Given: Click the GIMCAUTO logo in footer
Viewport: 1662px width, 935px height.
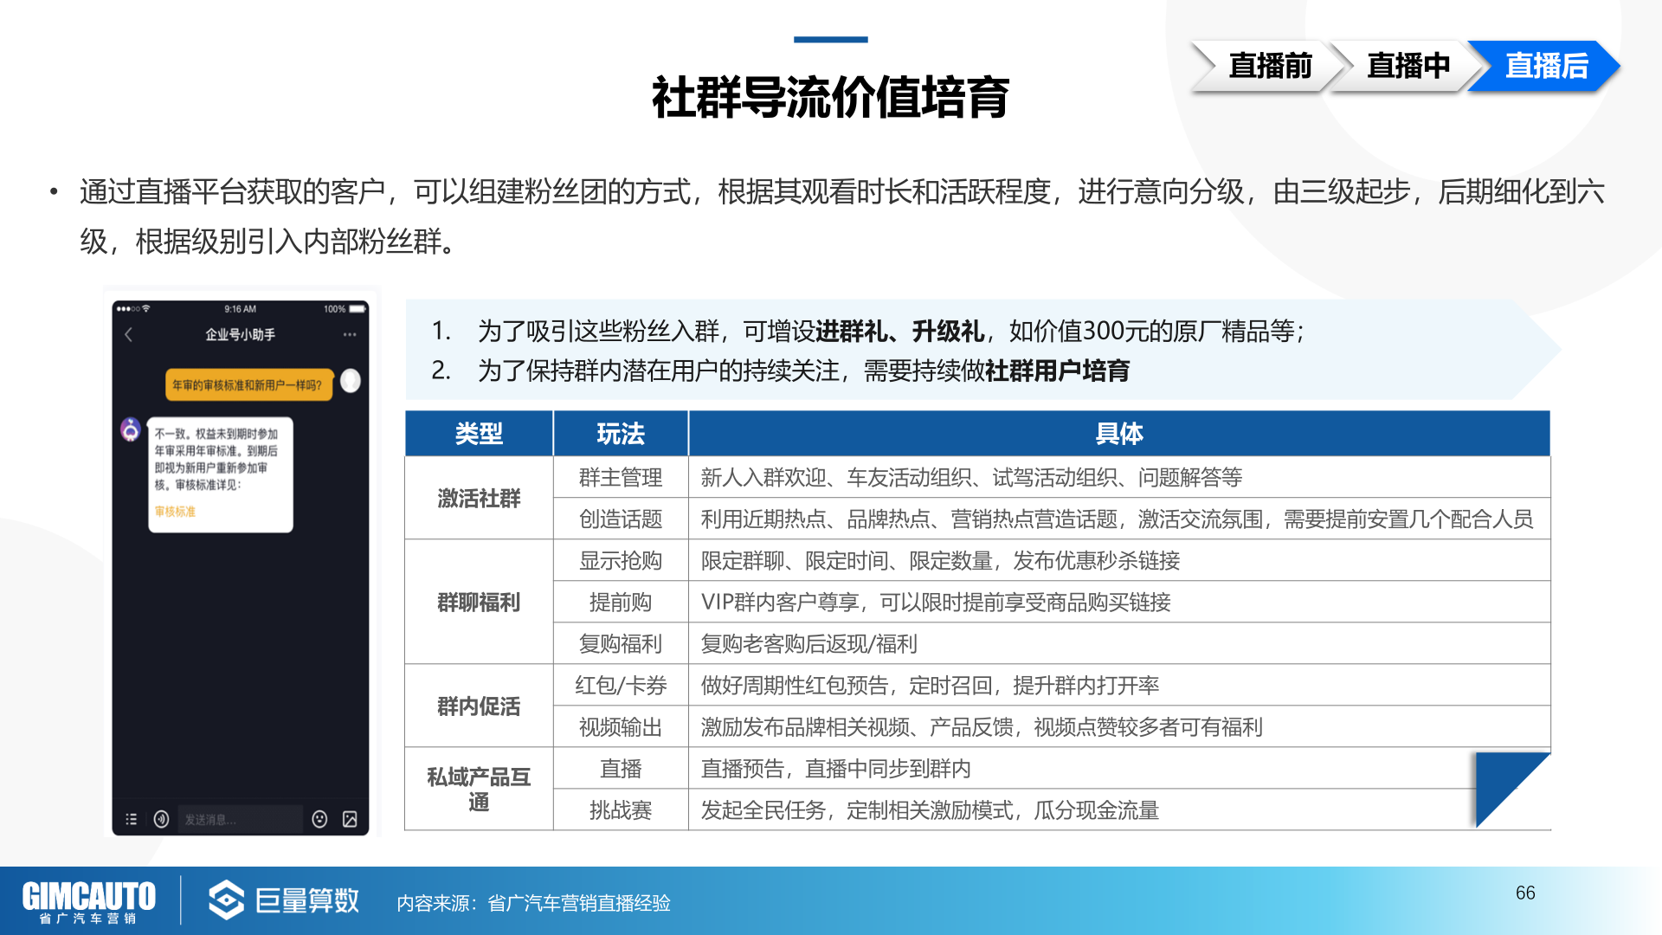Looking at the screenshot, I should click(x=88, y=901).
